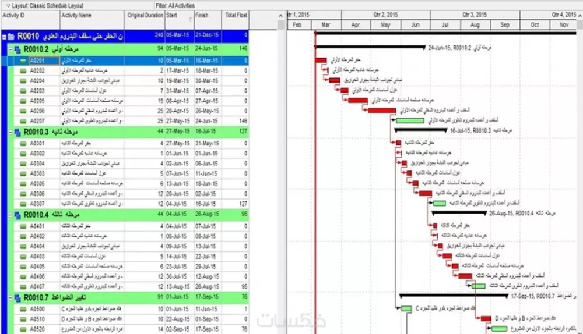Click the Filter: All Activities label
Viewport: 583px width, 334px height.
[x=175, y=6]
